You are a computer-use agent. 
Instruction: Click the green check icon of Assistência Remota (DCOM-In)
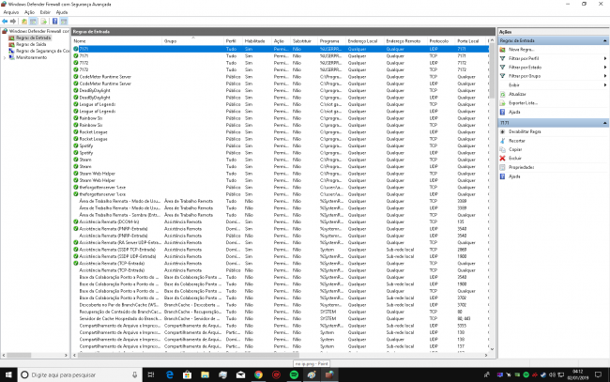(x=76, y=222)
